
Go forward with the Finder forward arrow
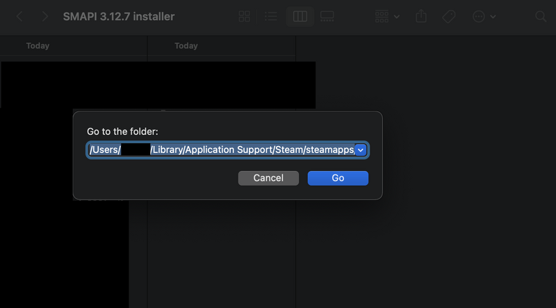click(44, 16)
